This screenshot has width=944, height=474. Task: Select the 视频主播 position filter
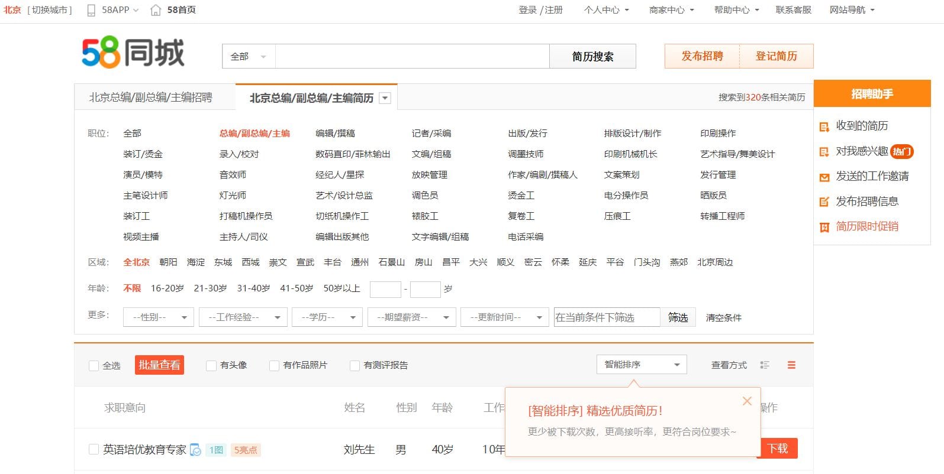pyautogui.click(x=141, y=237)
